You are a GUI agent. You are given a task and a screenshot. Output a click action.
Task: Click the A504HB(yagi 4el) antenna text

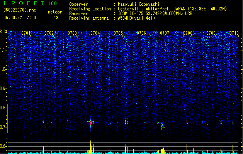[x=136, y=18]
